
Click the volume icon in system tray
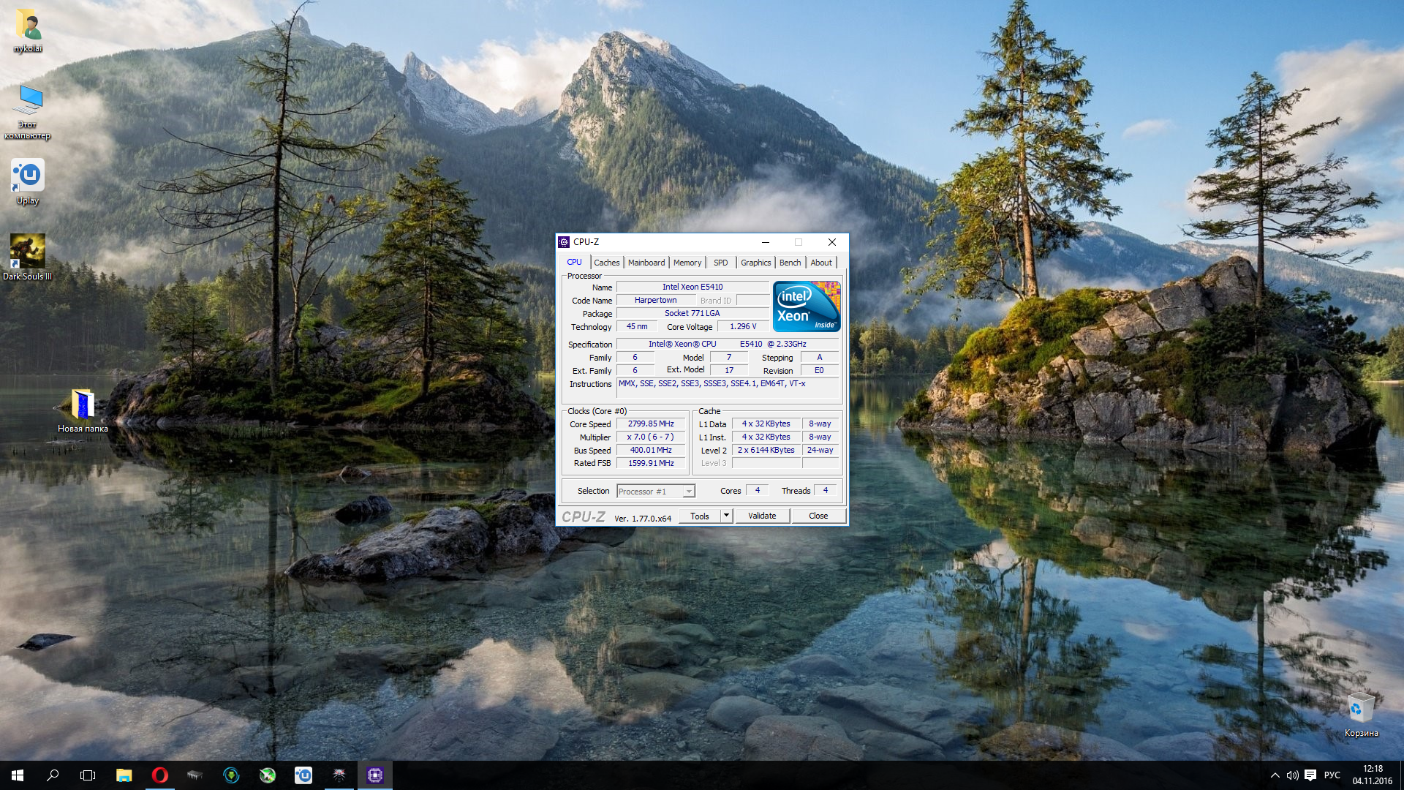(x=1292, y=775)
